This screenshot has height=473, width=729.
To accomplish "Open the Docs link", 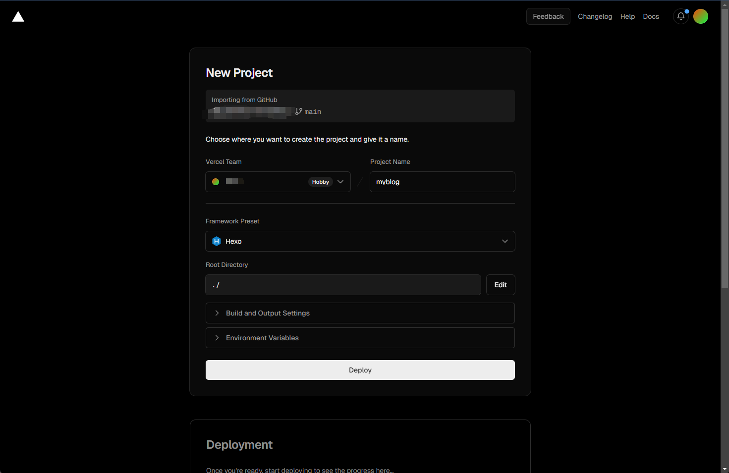I will [651, 16].
